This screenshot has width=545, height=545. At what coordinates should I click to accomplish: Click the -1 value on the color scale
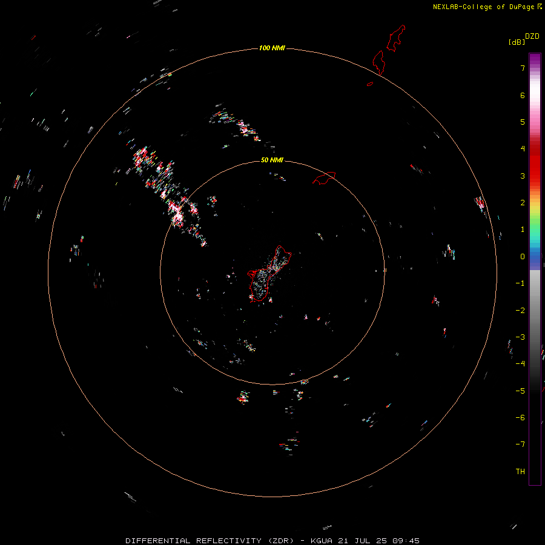[x=520, y=283]
